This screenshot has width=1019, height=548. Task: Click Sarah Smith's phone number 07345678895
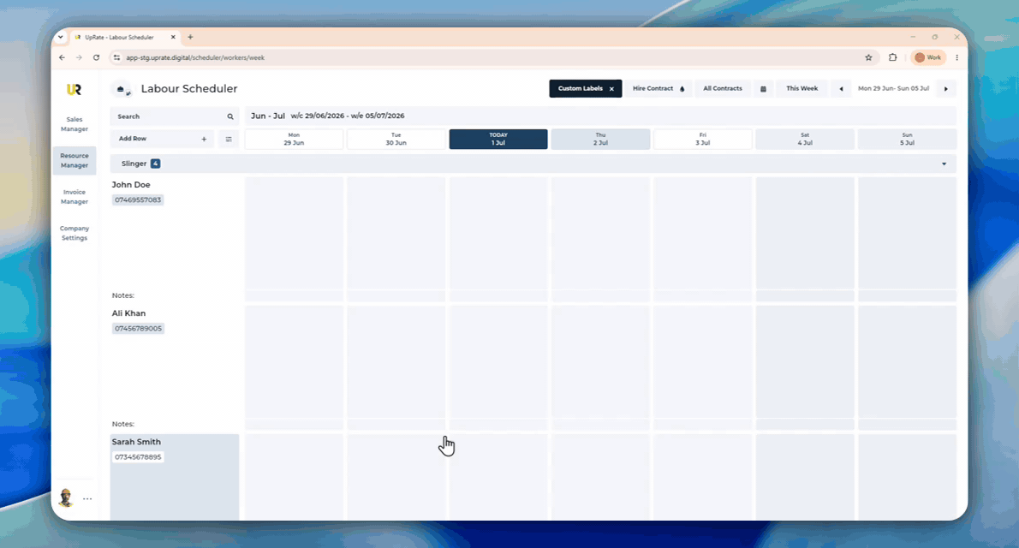pyautogui.click(x=138, y=457)
